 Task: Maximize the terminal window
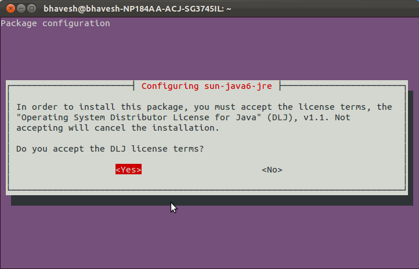click(x=32, y=9)
